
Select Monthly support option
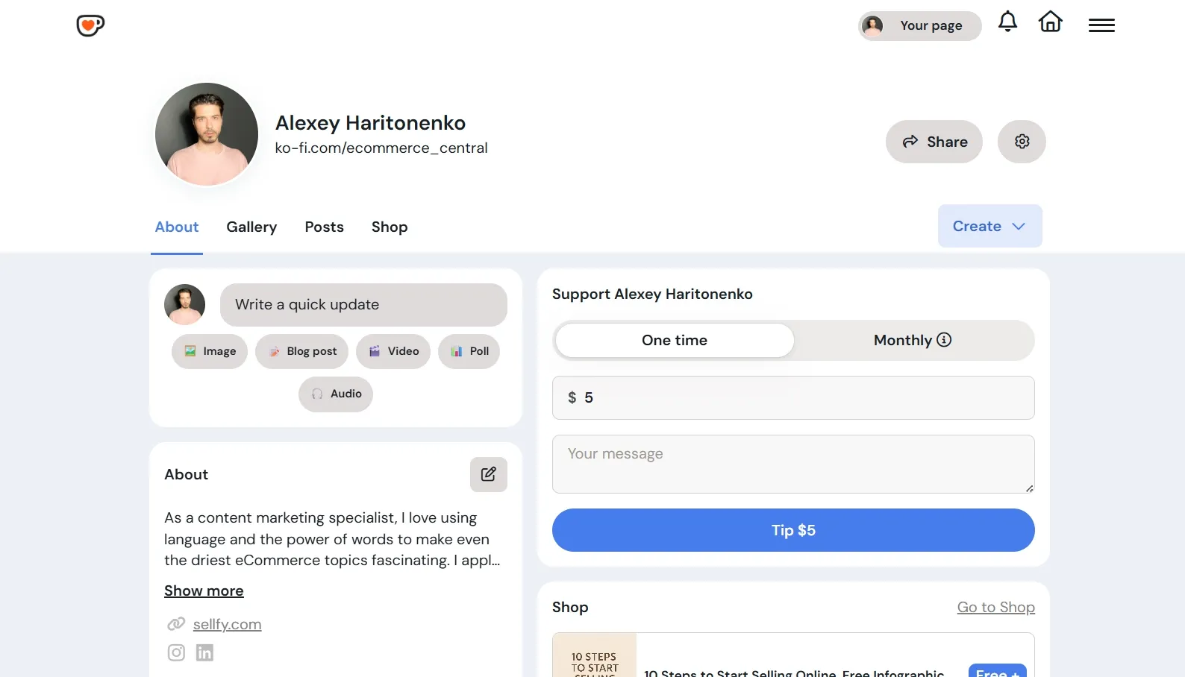913,340
